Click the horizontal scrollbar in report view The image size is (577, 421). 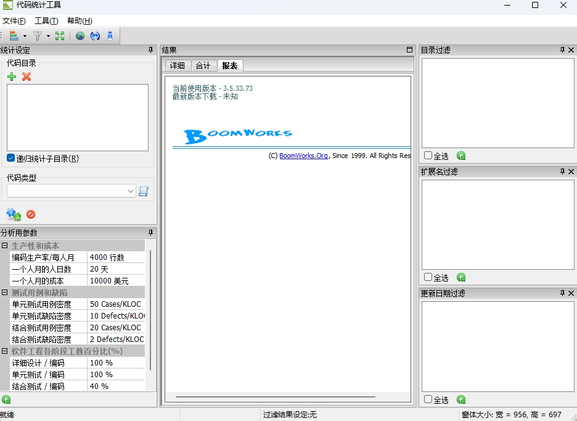point(276,397)
